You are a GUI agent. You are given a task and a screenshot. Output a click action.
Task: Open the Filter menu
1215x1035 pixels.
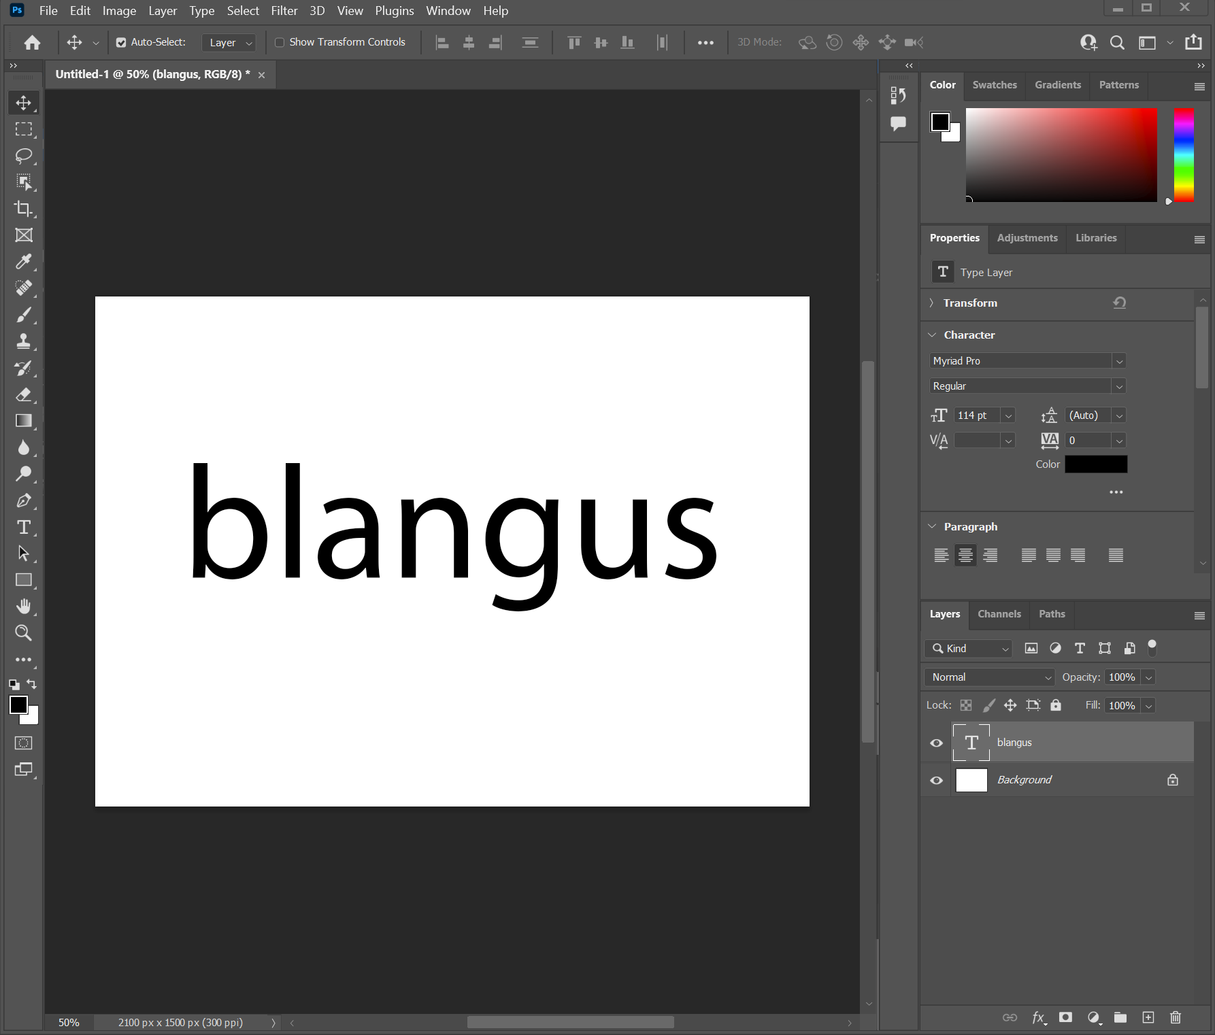tap(284, 10)
